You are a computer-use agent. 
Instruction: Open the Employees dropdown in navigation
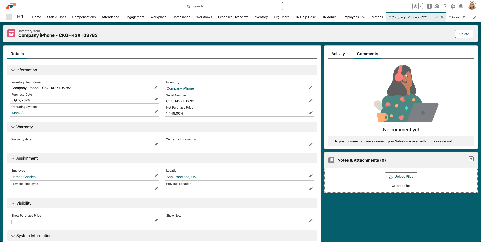coord(364,17)
